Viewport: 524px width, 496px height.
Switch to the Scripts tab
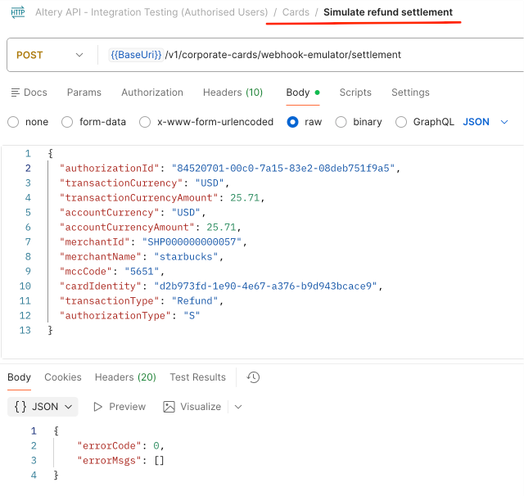pos(355,92)
